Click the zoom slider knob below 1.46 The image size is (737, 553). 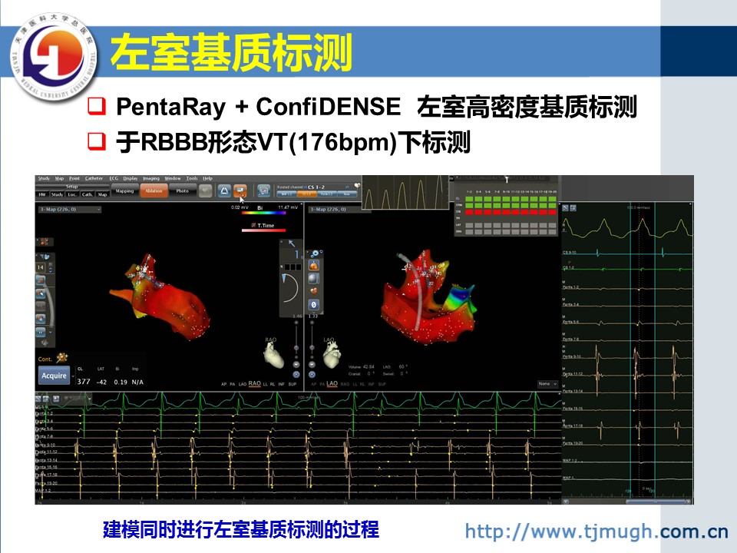point(296,348)
